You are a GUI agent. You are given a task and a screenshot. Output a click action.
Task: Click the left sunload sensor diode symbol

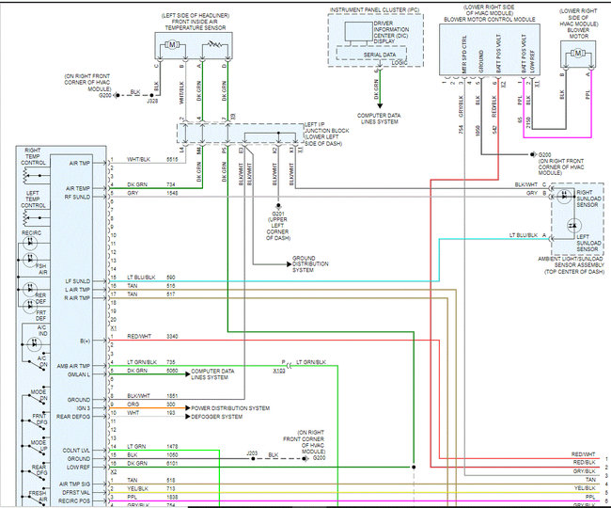573,226
